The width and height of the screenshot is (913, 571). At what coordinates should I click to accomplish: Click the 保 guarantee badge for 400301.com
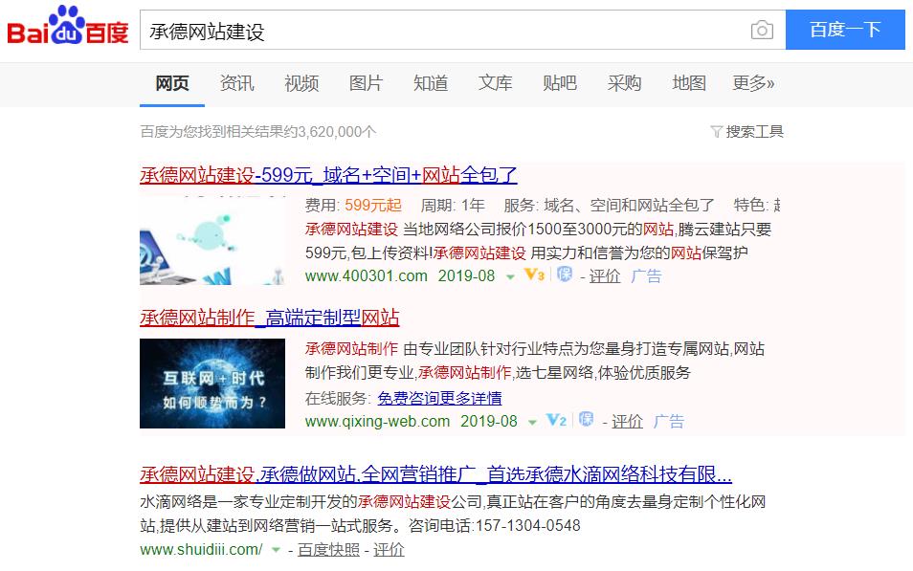click(x=565, y=274)
